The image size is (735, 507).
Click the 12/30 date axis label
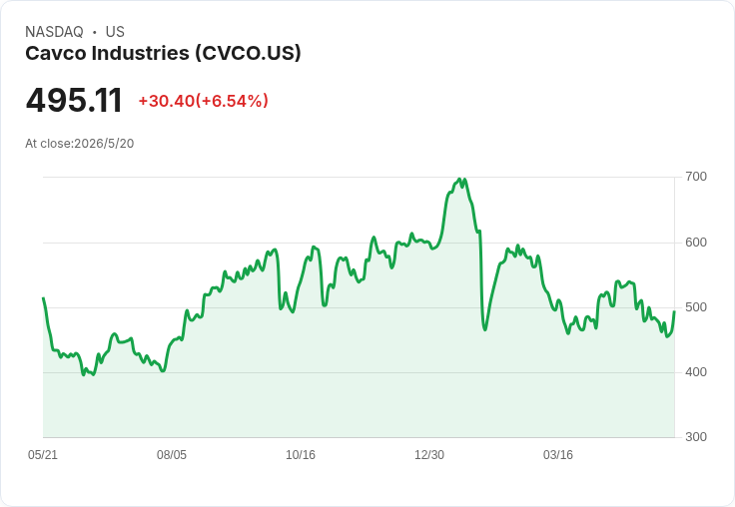(x=429, y=455)
